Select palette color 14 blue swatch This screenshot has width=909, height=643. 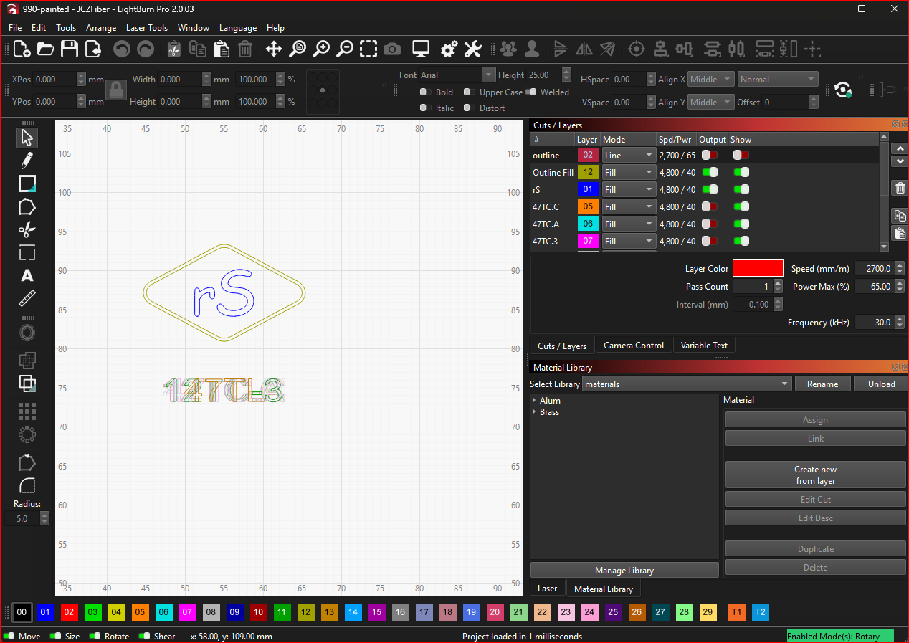point(353,612)
